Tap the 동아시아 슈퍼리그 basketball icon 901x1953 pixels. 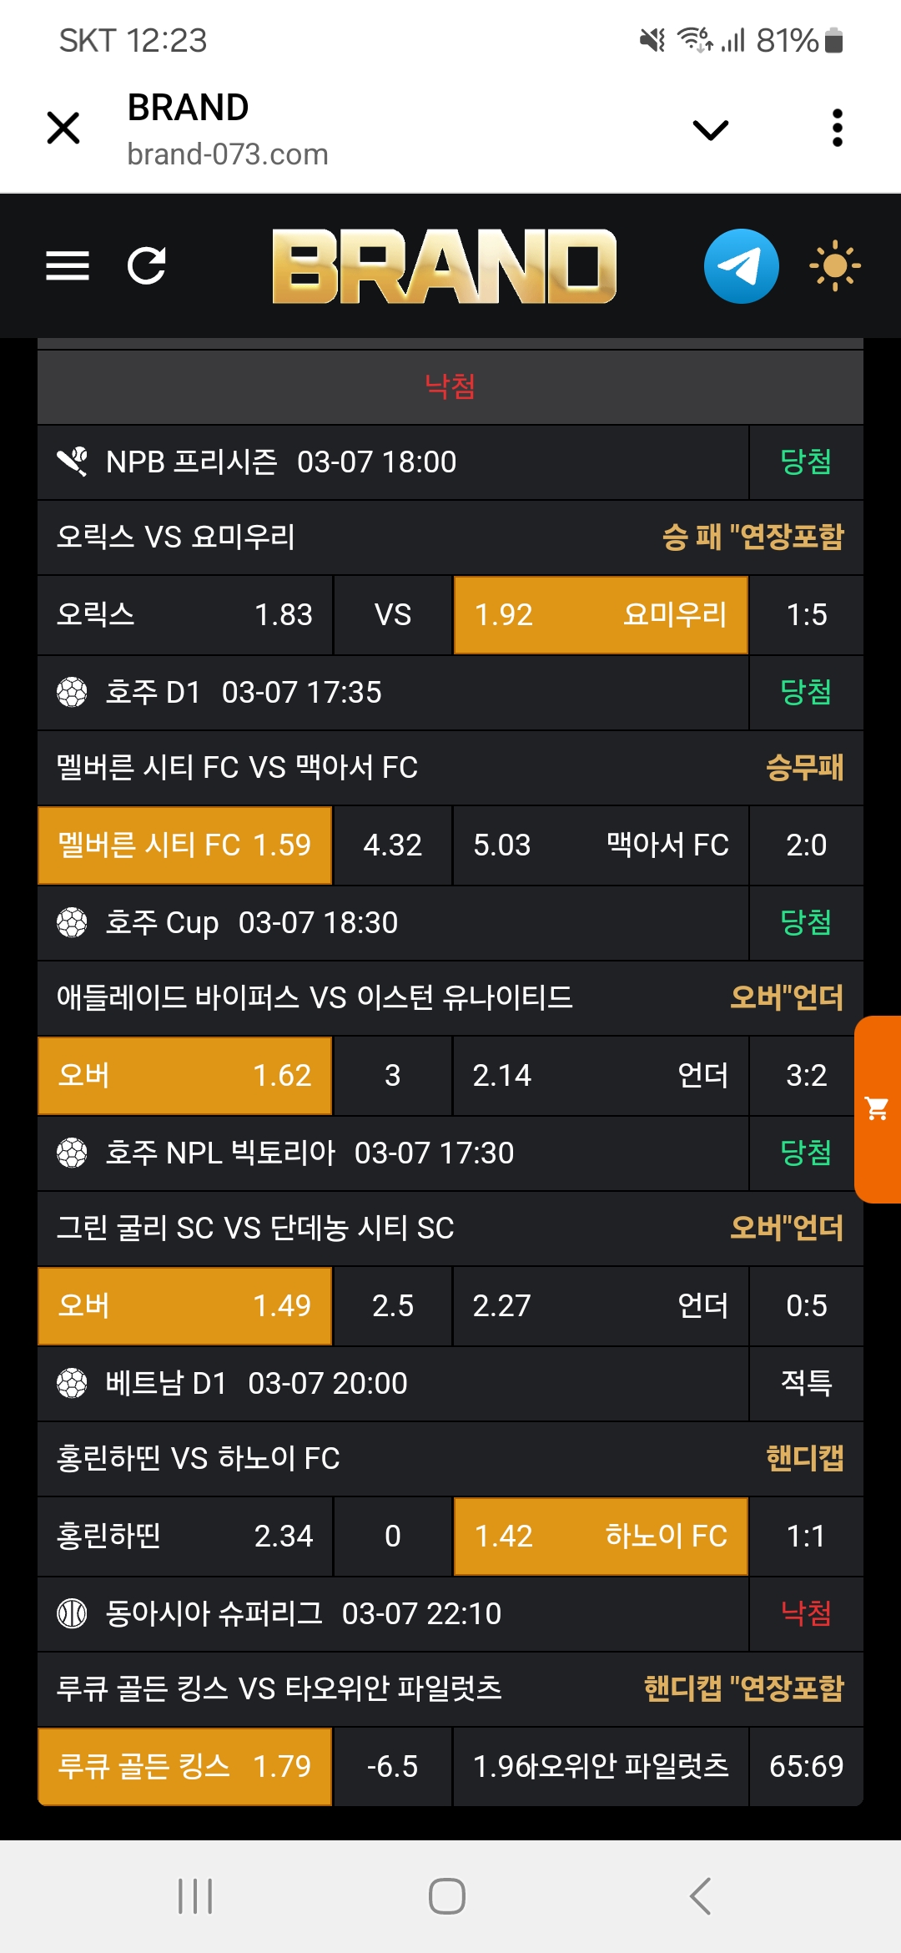[x=73, y=1613]
